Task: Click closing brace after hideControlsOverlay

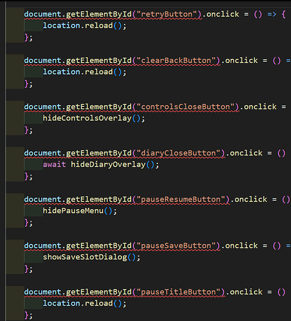Action: tap(26, 130)
